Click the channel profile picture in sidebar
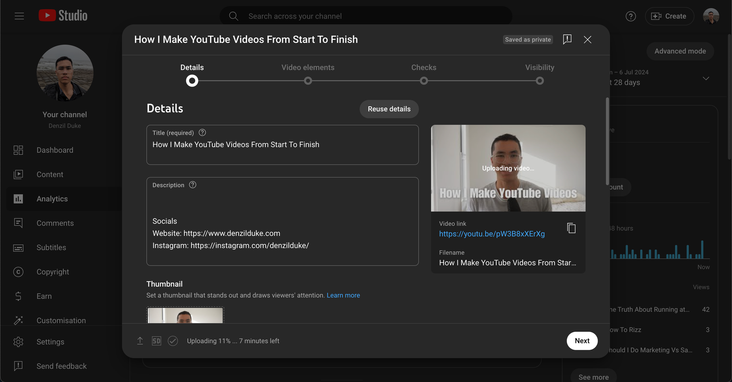 (65, 73)
